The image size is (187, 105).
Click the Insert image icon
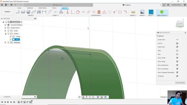click(x=142, y=12)
